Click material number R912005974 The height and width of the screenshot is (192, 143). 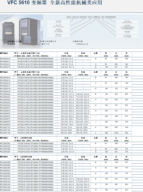pos(5,111)
